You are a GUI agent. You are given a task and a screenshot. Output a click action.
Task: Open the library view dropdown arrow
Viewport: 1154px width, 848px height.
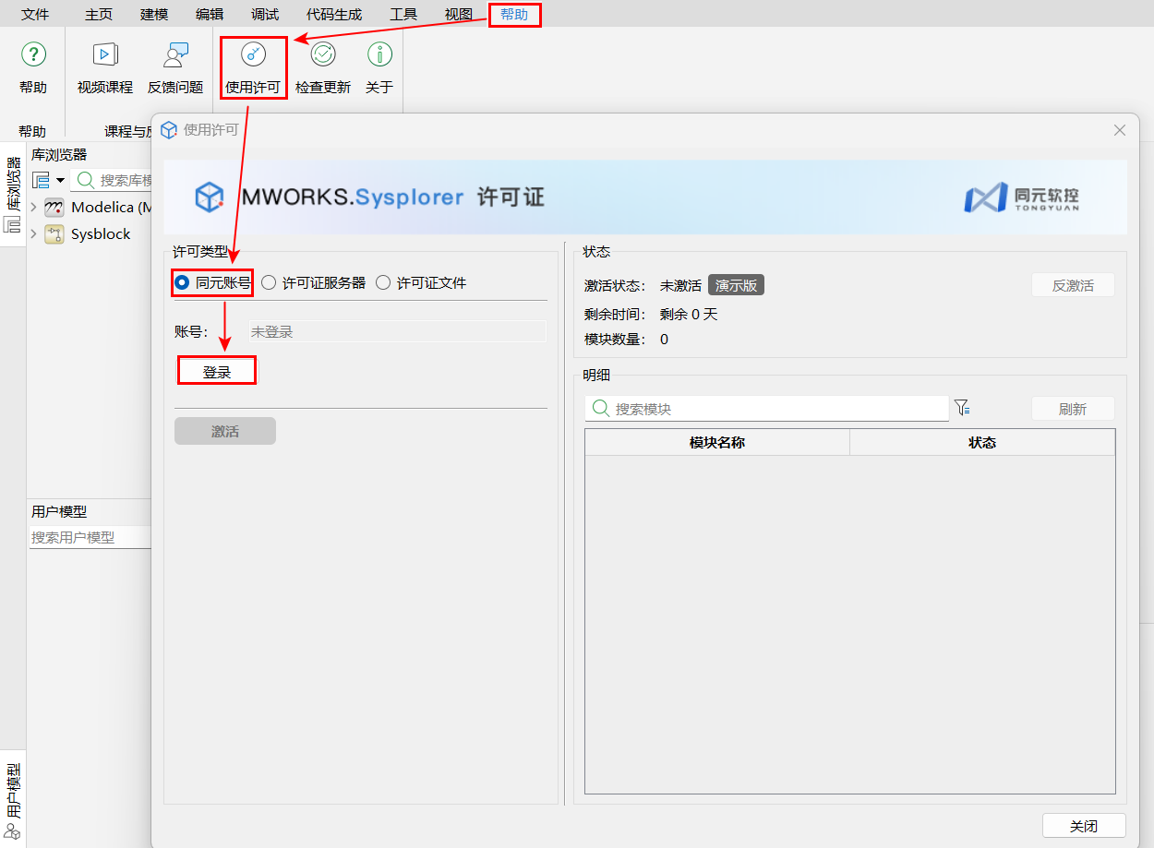click(60, 180)
